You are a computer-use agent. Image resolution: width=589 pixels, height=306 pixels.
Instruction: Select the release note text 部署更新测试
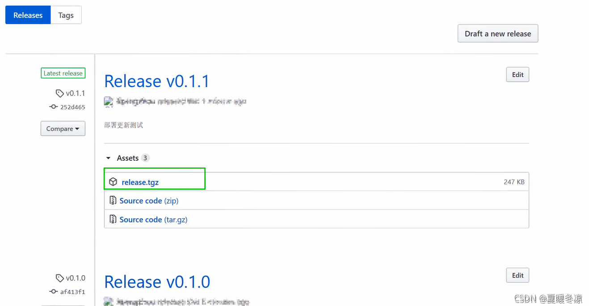pos(124,125)
